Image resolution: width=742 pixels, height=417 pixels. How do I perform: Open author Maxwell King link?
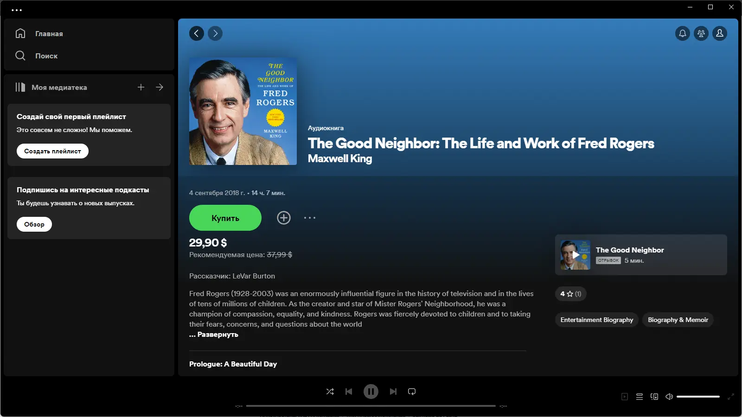tap(340, 158)
